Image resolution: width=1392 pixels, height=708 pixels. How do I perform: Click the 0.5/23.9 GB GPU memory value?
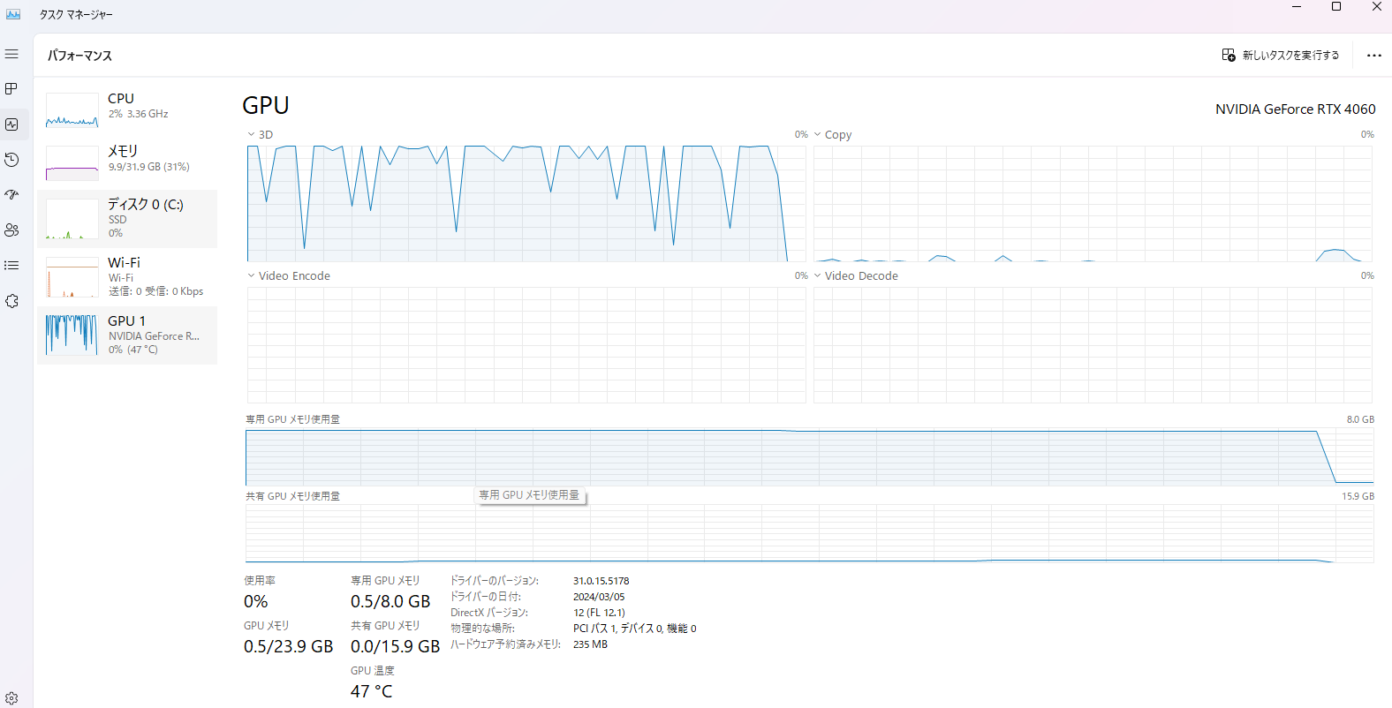click(288, 646)
